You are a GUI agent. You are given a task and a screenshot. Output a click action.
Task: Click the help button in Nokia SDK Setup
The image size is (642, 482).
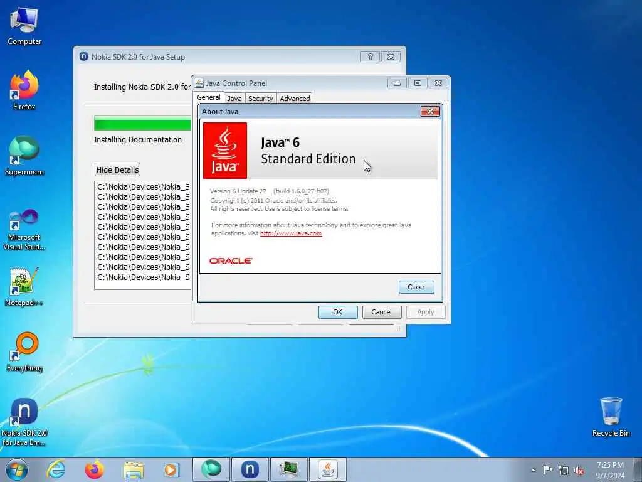coord(370,56)
